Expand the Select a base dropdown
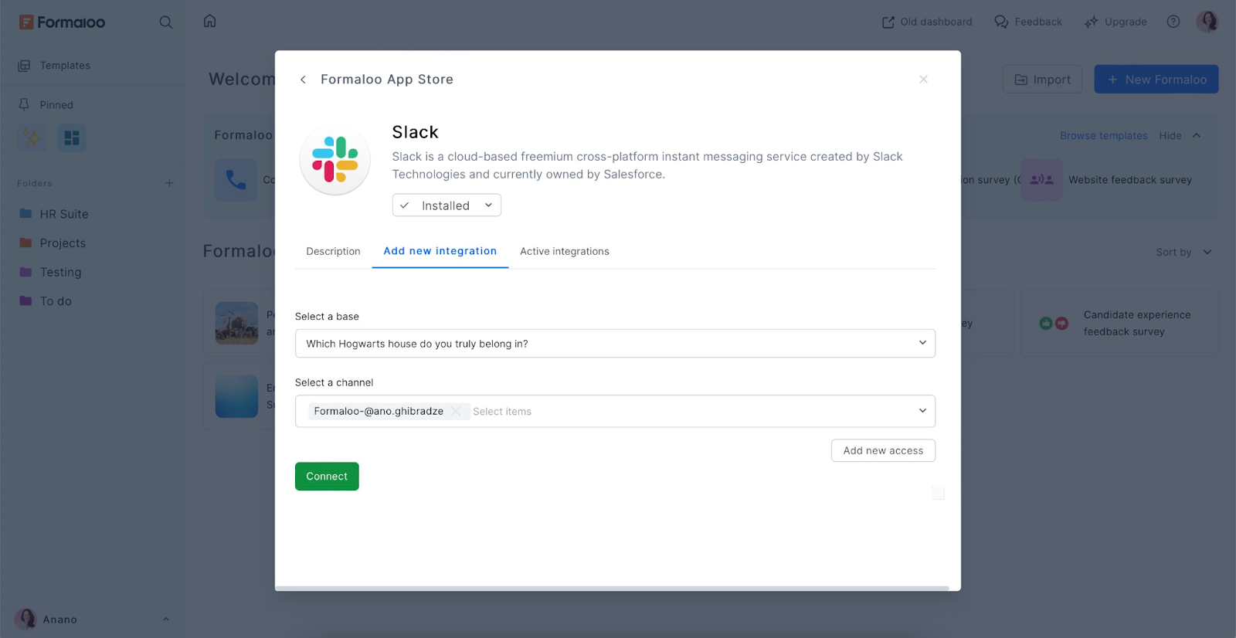The image size is (1236, 638). click(x=615, y=344)
